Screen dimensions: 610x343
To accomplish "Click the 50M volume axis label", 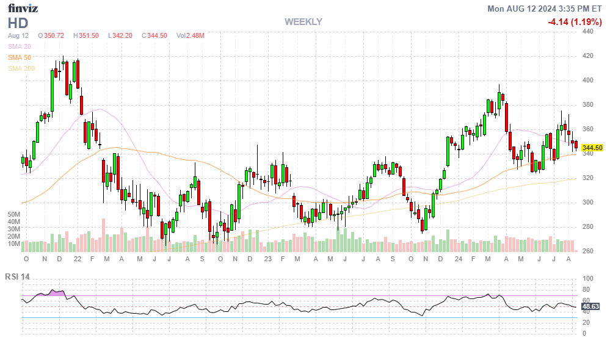I will (x=14, y=215).
